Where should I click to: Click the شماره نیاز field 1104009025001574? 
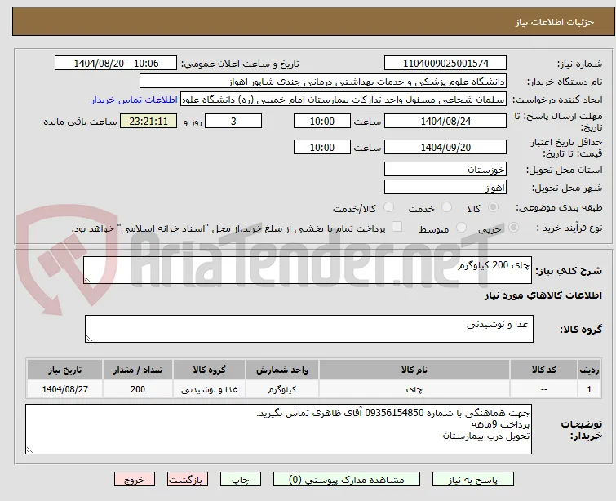[x=445, y=64]
